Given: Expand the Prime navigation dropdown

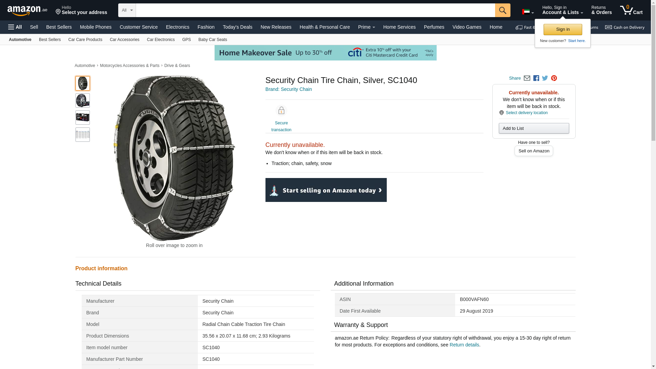Looking at the screenshot, I should 366,27.
